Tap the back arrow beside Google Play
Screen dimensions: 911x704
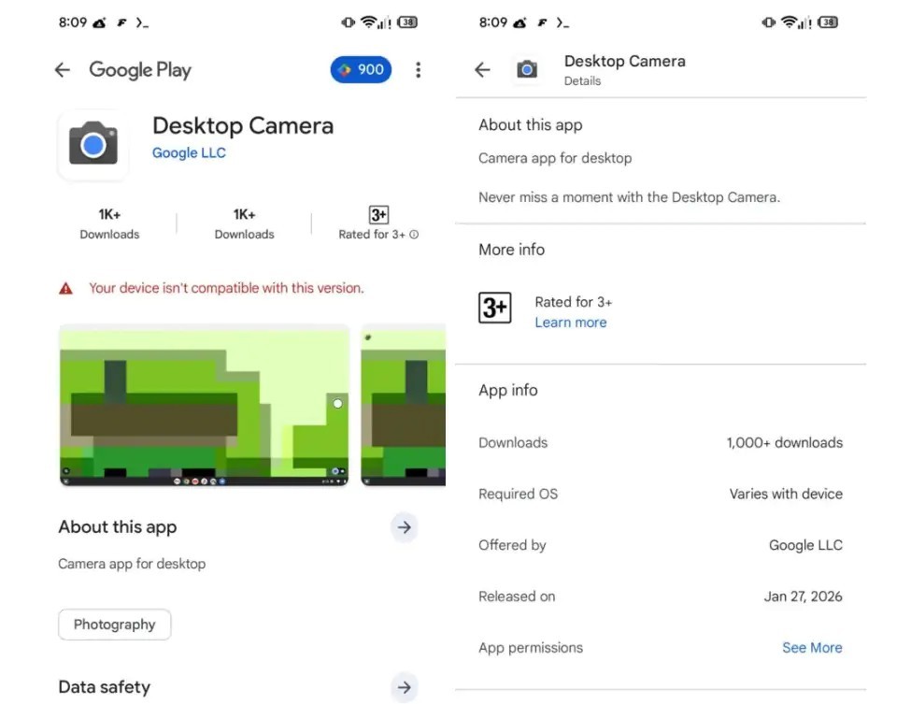[x=63, y=70]
